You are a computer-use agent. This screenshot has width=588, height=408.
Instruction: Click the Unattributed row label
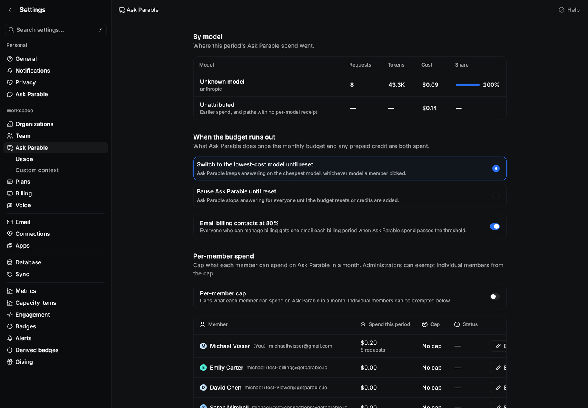click(217, 105)
